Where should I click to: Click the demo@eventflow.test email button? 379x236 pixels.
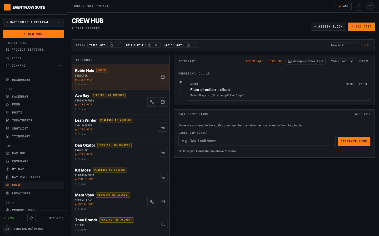tap(306, 61)
